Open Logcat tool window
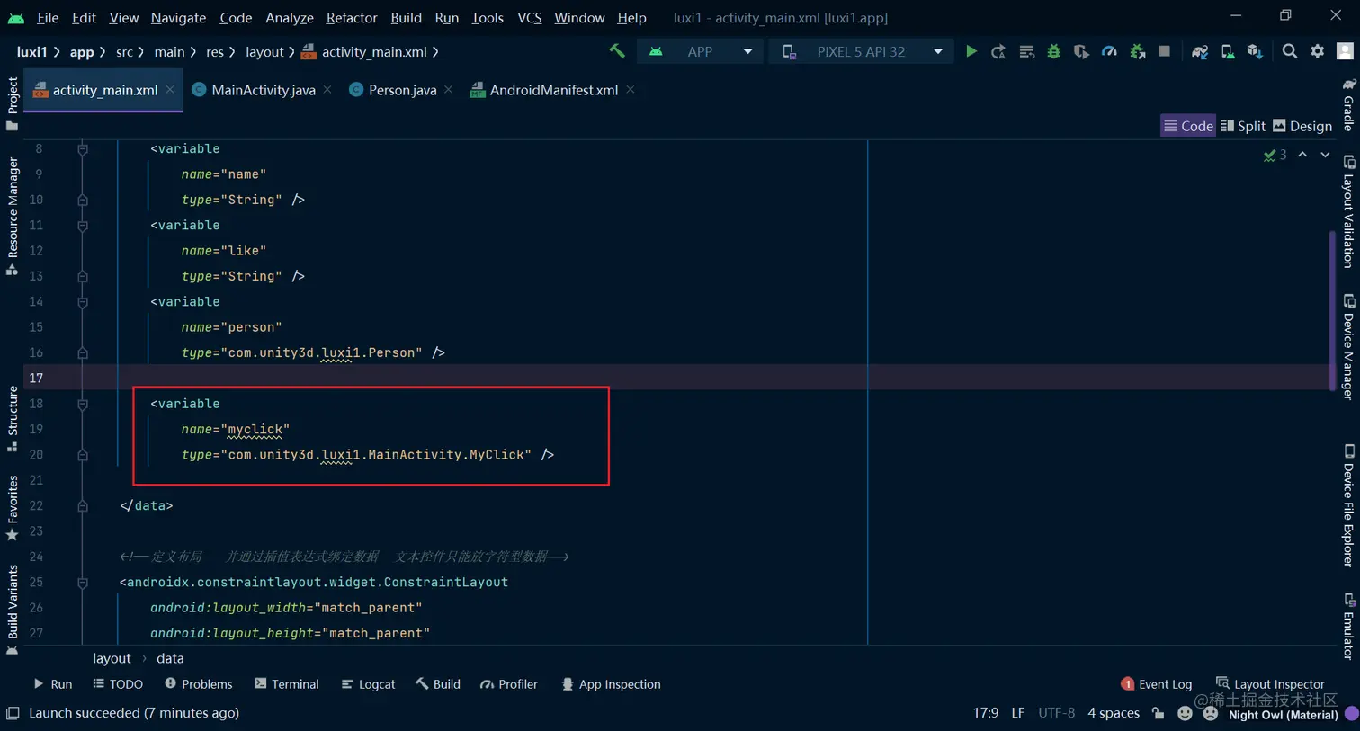This screenshot has width=1360, height=731. [369, 684]
